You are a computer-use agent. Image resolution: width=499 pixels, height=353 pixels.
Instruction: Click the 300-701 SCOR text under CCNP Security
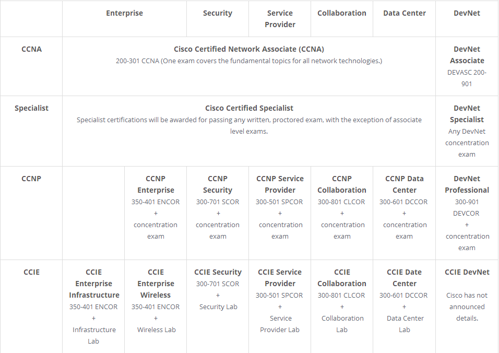[x=218, y=202]
